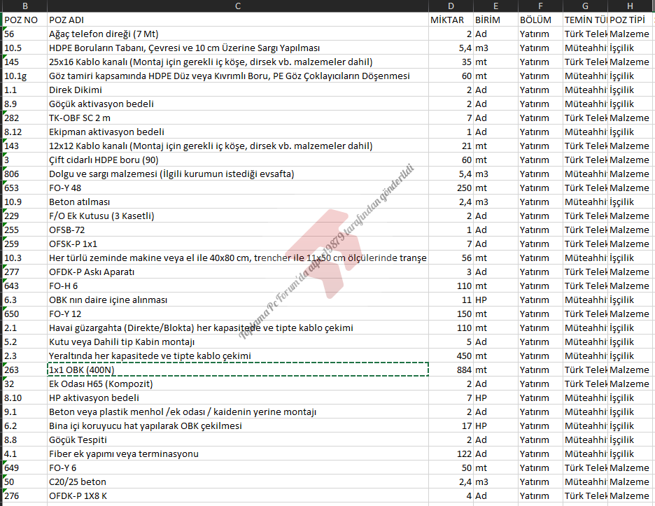Select column F header
The width and height of the screenshot is (655, 506).
pyautogui.click(x=540, y=6)
